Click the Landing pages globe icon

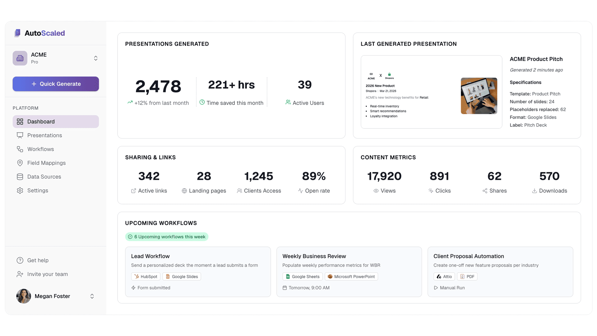[184, 191]
